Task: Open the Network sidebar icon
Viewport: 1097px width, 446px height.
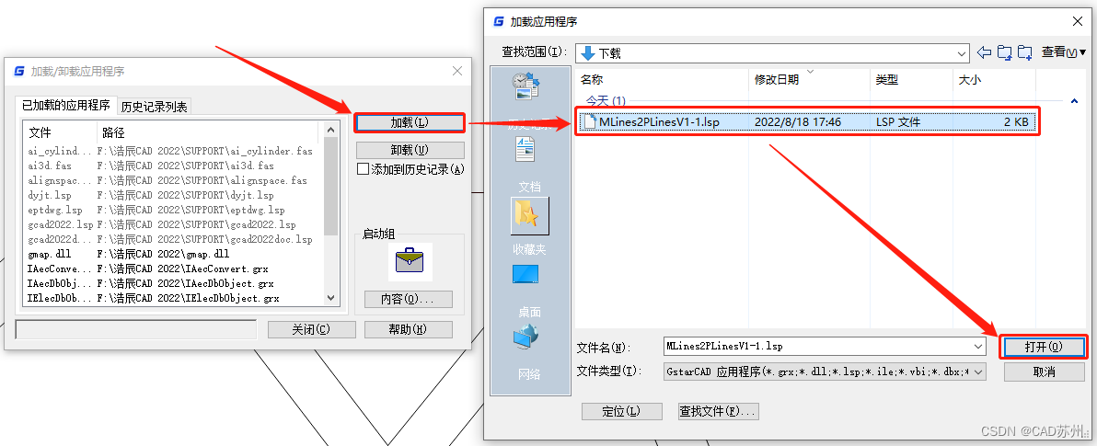Action: (x=525, y=337)
